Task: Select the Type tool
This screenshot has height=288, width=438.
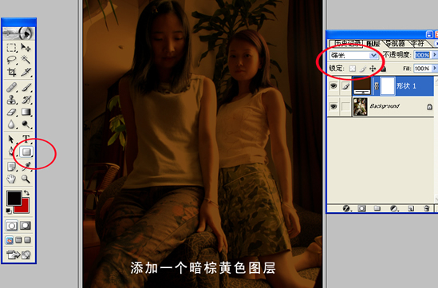Action: click(26, 139)
